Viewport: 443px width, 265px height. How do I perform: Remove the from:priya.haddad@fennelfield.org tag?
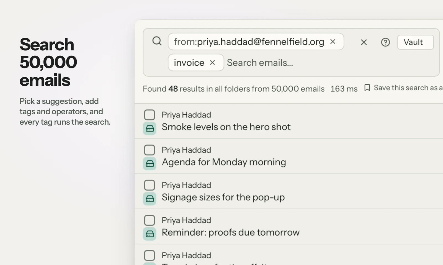(x=333, y=42)
